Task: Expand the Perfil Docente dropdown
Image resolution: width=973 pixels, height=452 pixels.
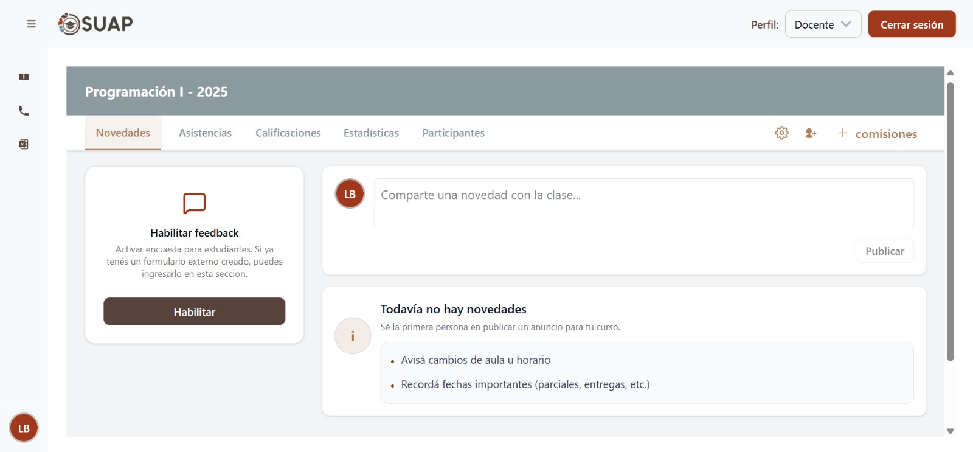Action: [823, 24]
